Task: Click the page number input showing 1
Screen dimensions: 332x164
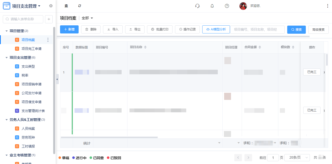Action: (x=273, y=158)
